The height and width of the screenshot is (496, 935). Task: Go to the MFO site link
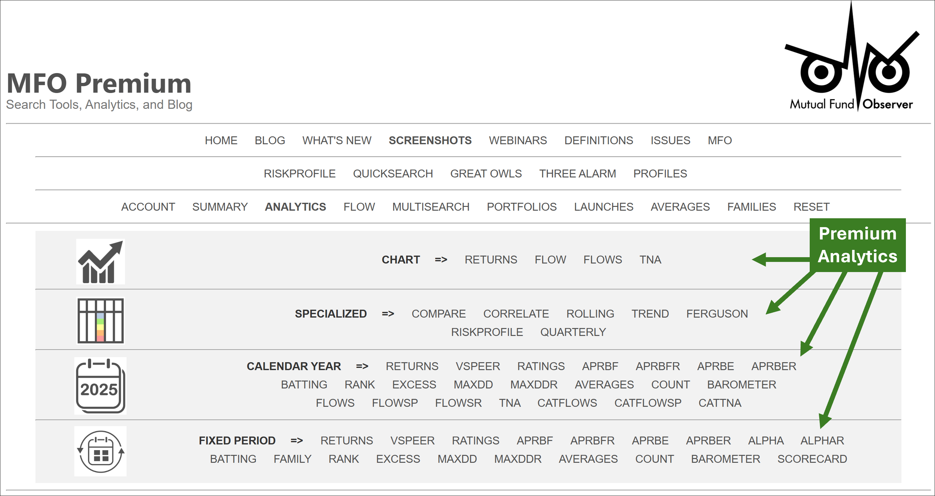point(720,140)
